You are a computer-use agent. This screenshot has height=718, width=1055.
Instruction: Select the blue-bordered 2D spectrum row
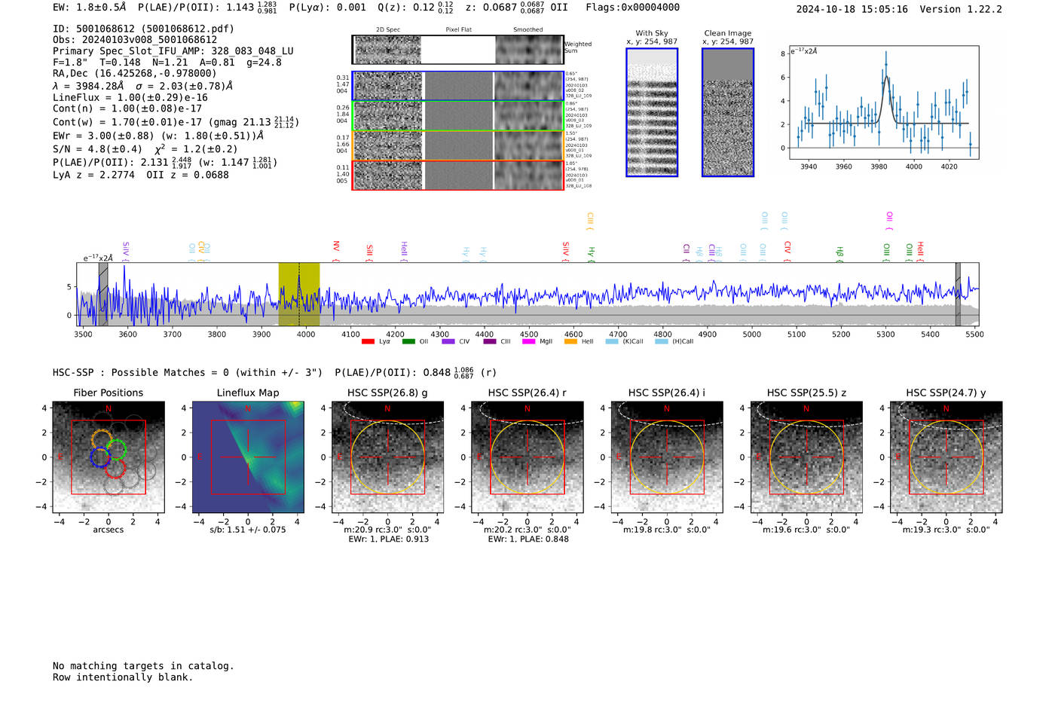[458, 86]
